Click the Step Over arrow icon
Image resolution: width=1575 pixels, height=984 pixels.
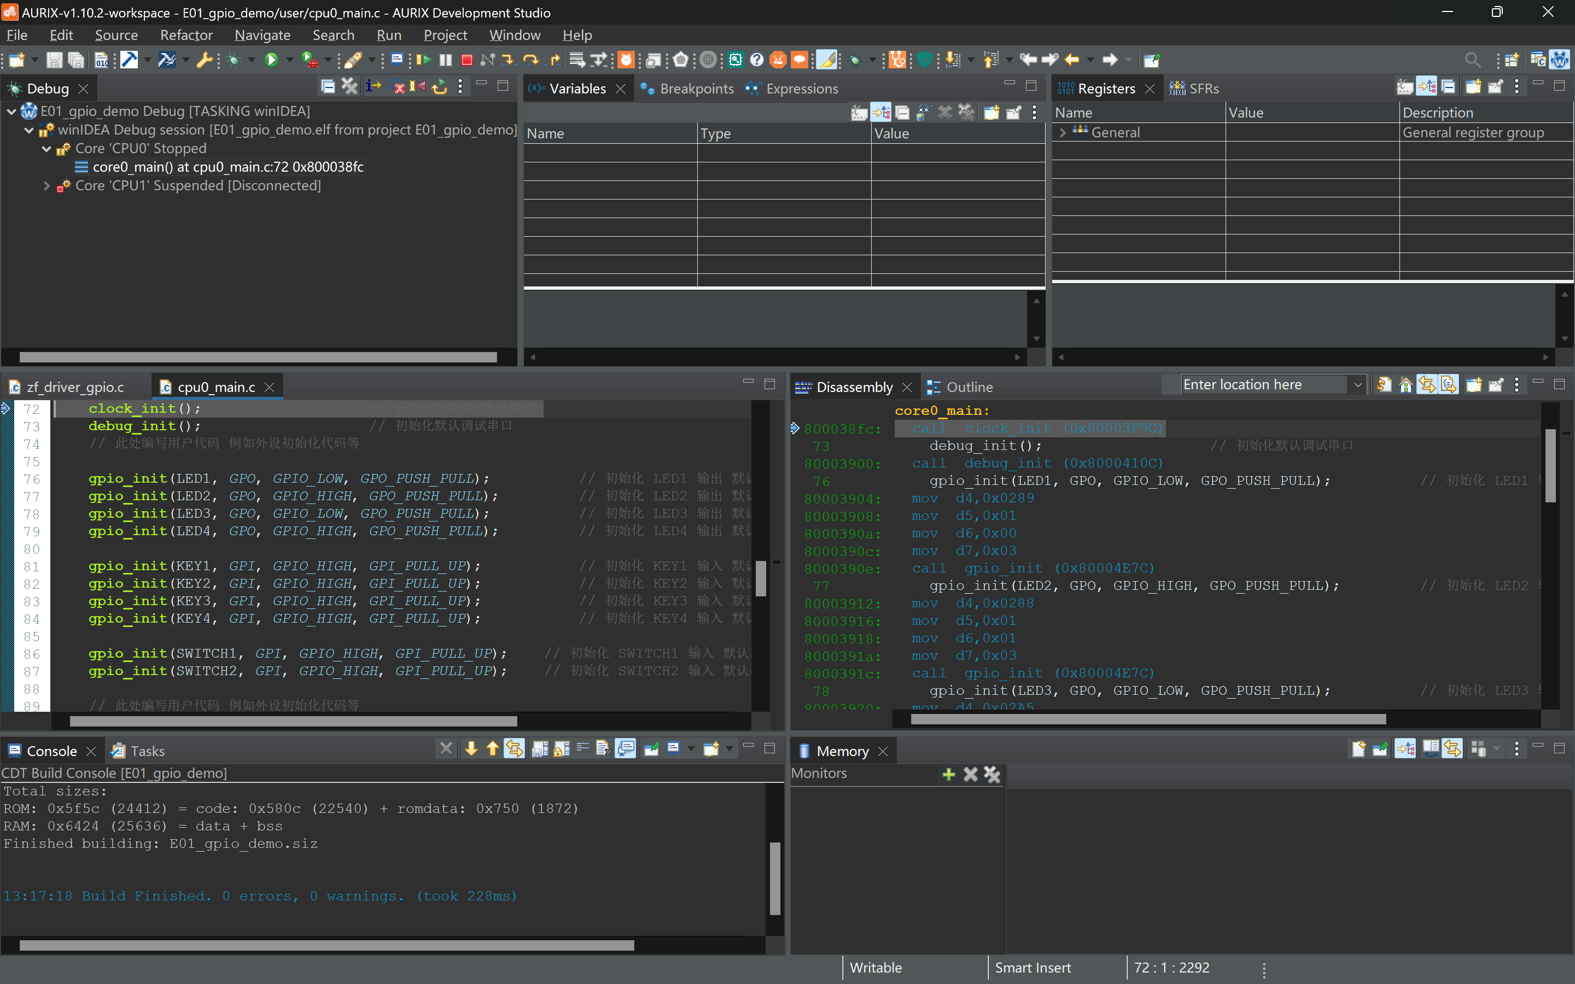(x=530, y=60)
